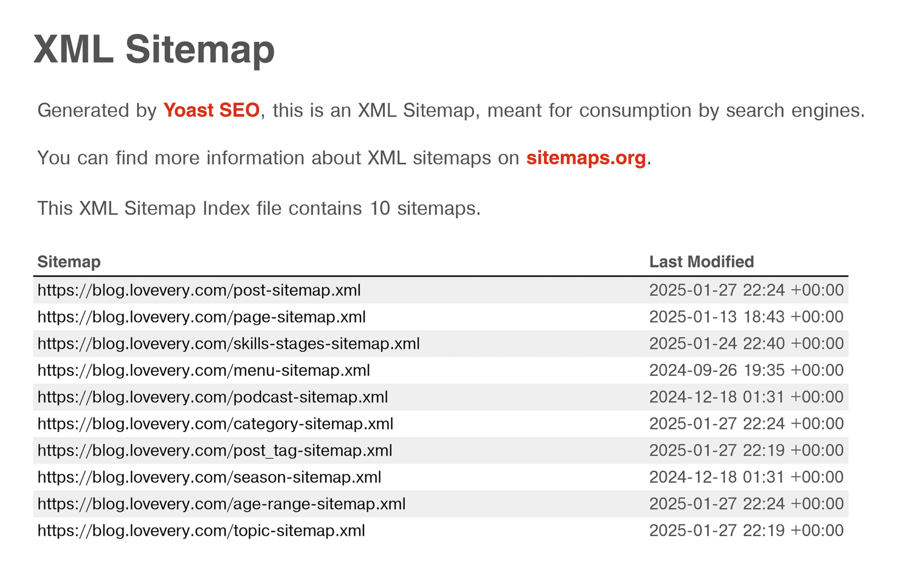Click the 'contains 10 sitemaps' text line
Viewport: 899px width, 576px height.
coord(259,209)
